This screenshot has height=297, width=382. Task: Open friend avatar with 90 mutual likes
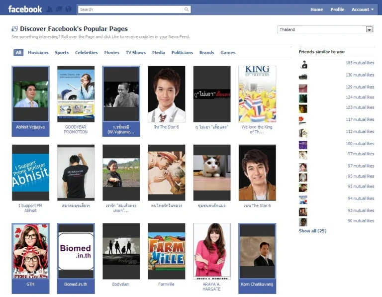click(303, 222)
